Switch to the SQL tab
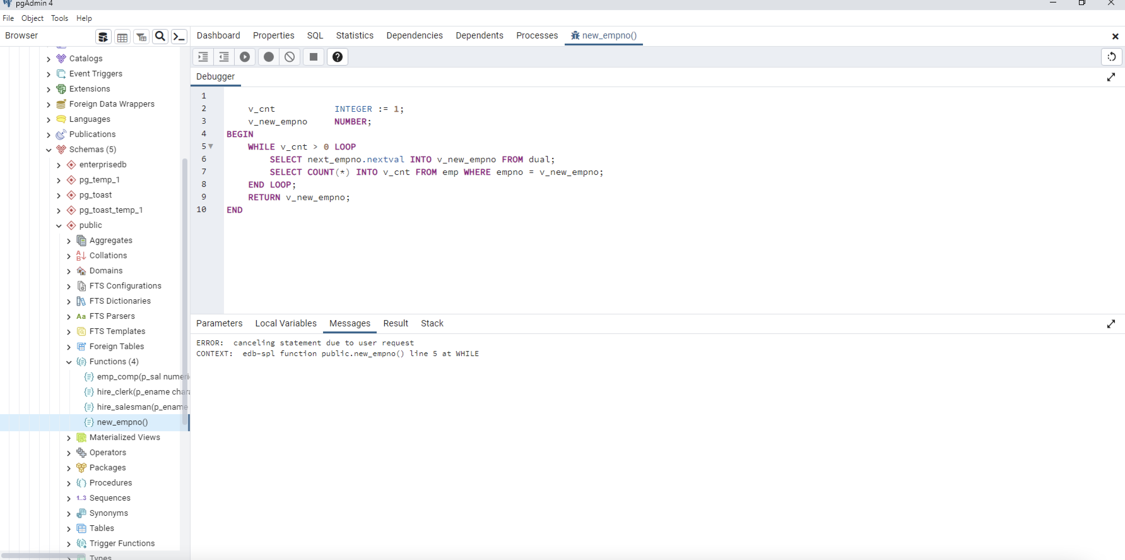The height and width of the screenshot is (560, 1125). pos(315,35)
